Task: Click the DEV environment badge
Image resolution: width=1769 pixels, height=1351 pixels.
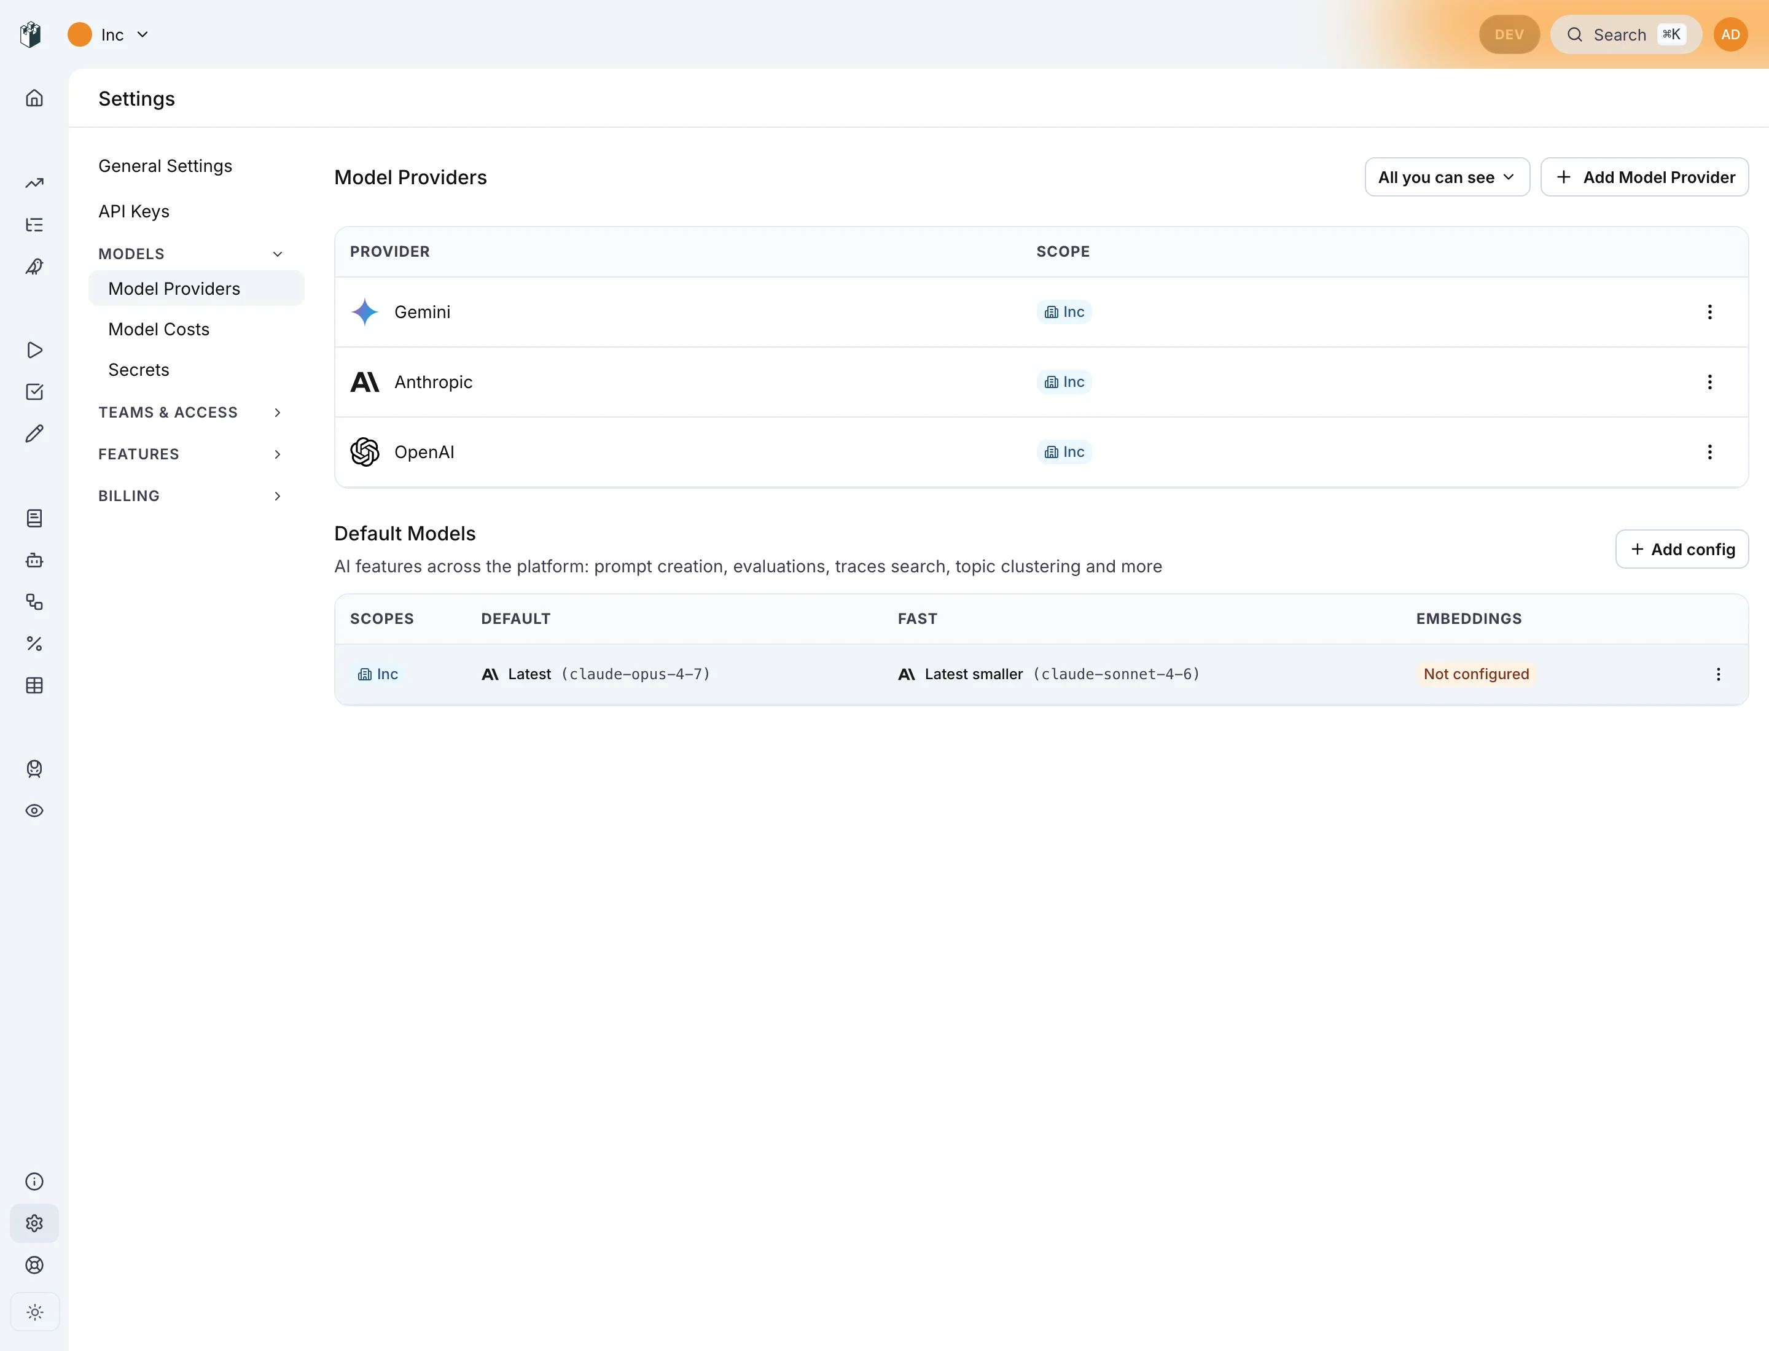Action: tap(1509, 34)
